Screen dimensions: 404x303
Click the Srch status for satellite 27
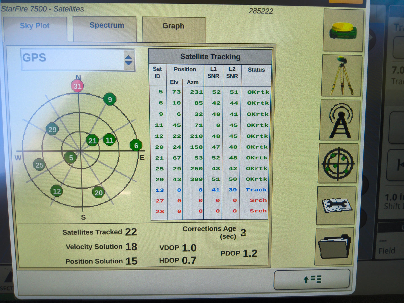click(258, 200)
